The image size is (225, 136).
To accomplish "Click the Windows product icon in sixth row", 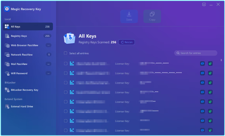I will pos(72,111).
